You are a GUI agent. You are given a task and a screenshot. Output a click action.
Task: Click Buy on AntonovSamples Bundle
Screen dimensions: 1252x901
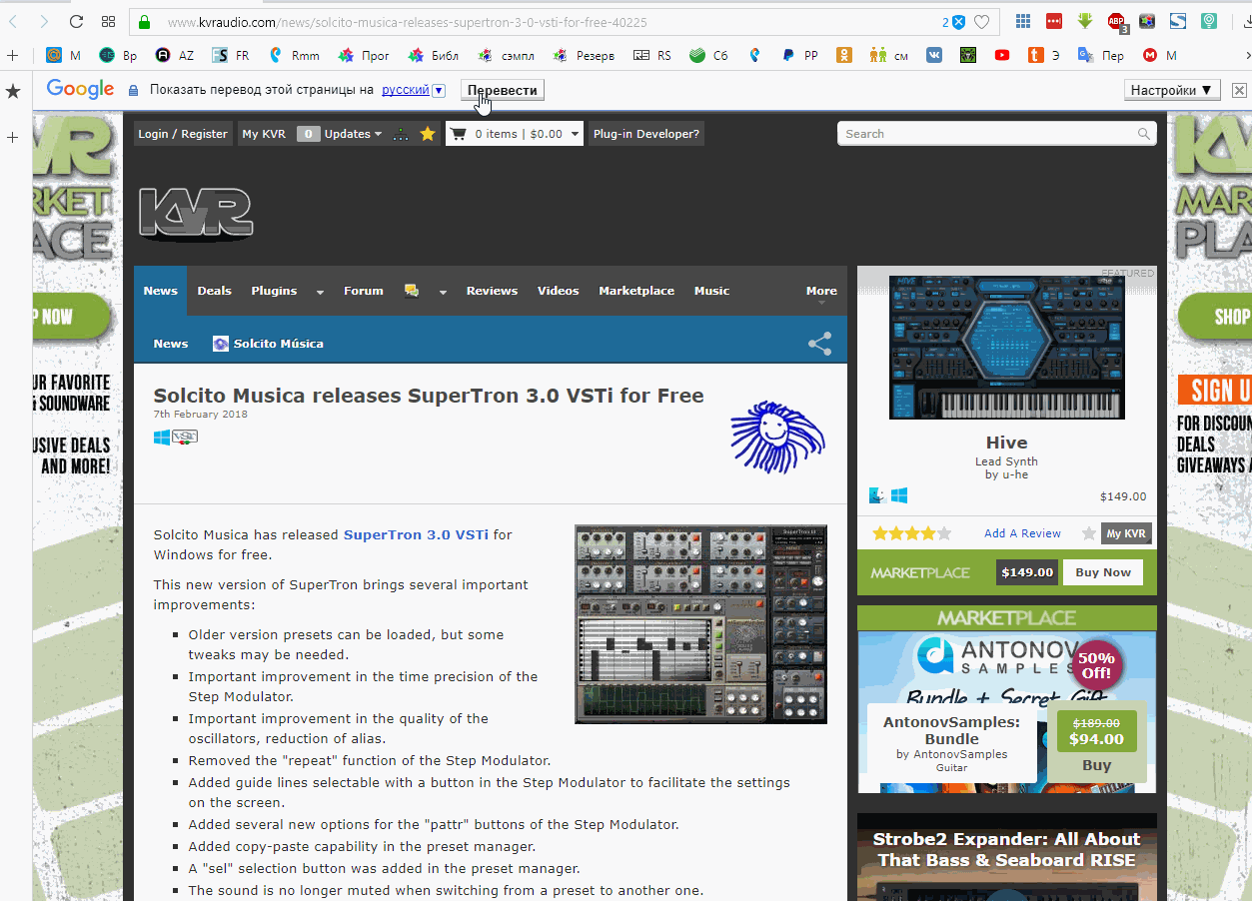click(1096, 765)
